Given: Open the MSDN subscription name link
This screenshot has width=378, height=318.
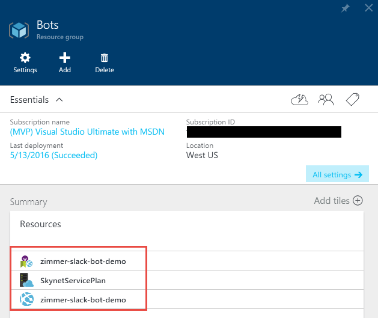Looking at the screenshot, I should (x=87, y=132).
